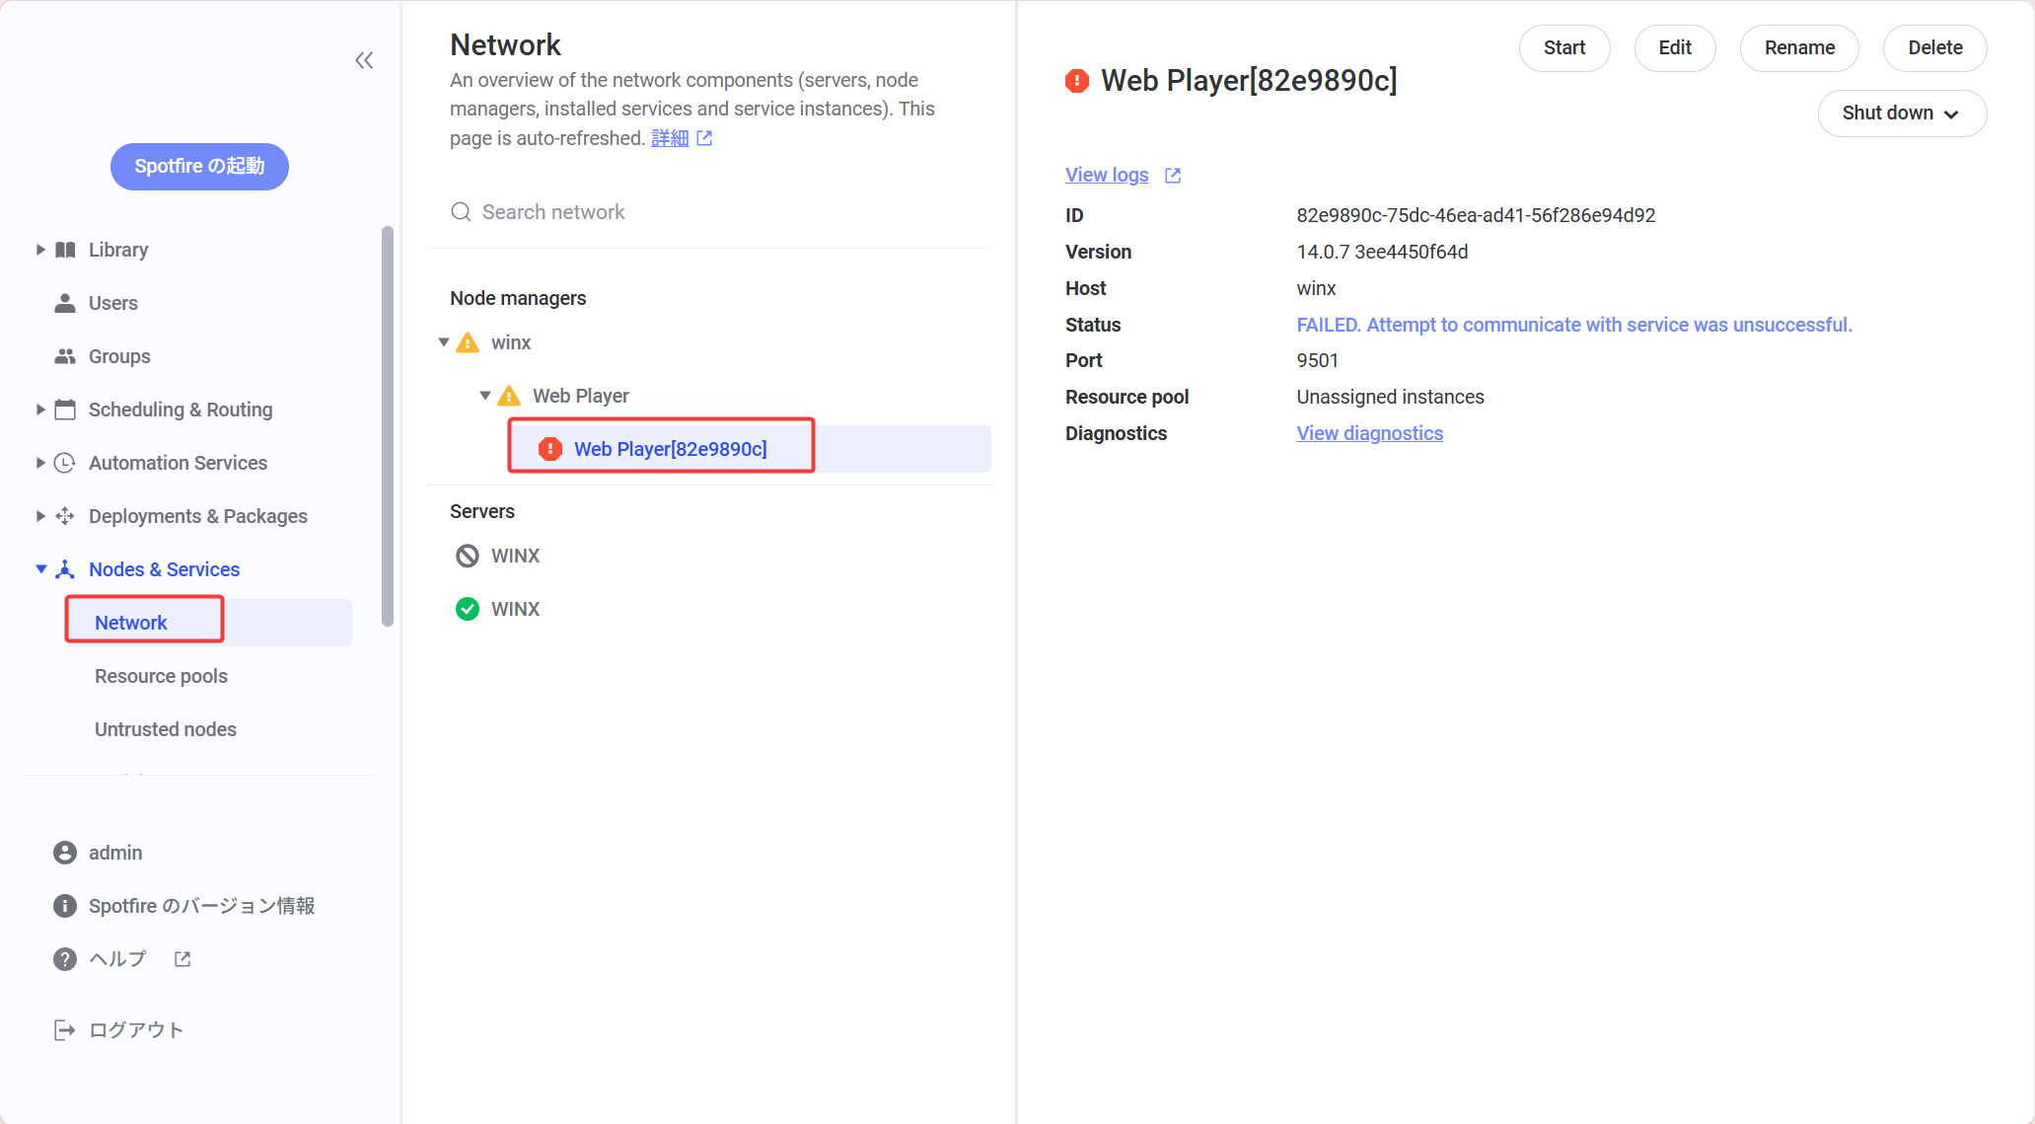
Task: Open the Groups menu item
Action: coord(119,356)
